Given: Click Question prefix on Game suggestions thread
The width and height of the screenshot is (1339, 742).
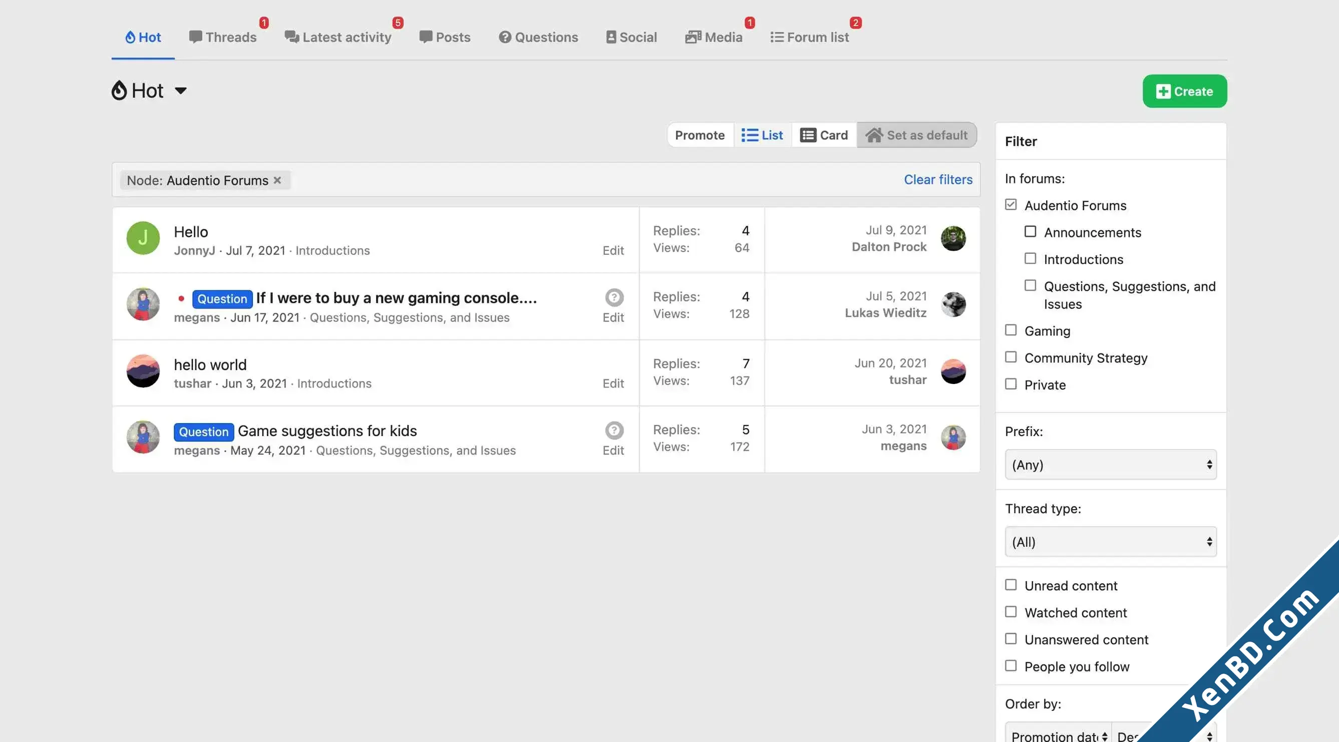Looking at the screenshot, I should pos(203,432).
